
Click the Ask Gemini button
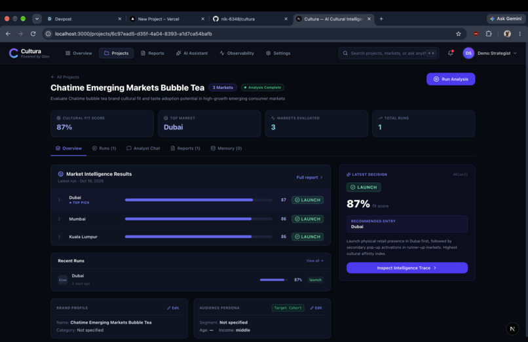(x=506, y=19)
